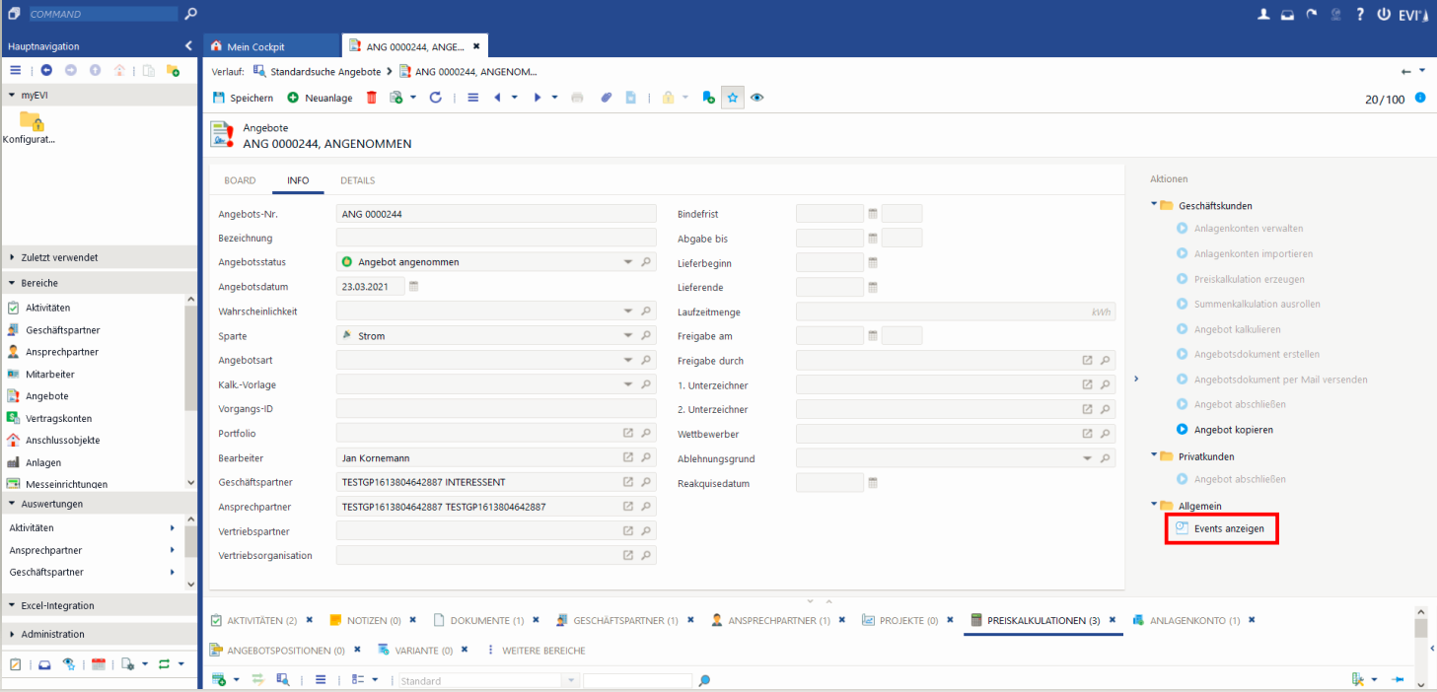The image size is (1437, 692).
Task: Open the calendar picker next to Angebotsdatum
Action: click(x=414, y=287)
